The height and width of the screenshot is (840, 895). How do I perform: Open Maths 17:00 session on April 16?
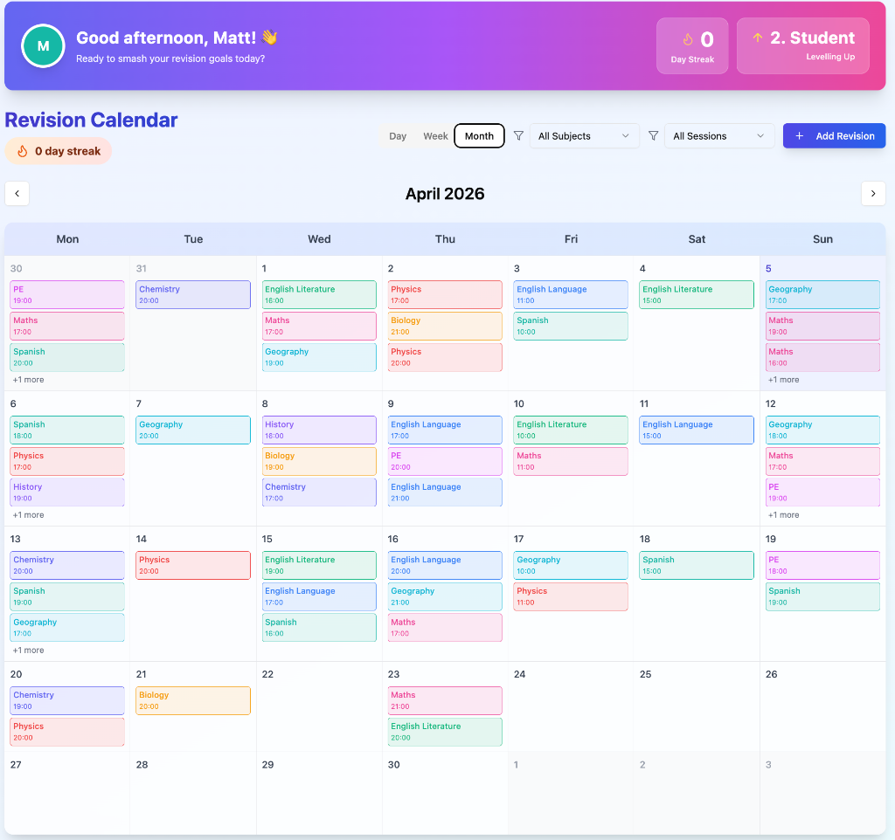pyautogui.click(x=445, y=627)
